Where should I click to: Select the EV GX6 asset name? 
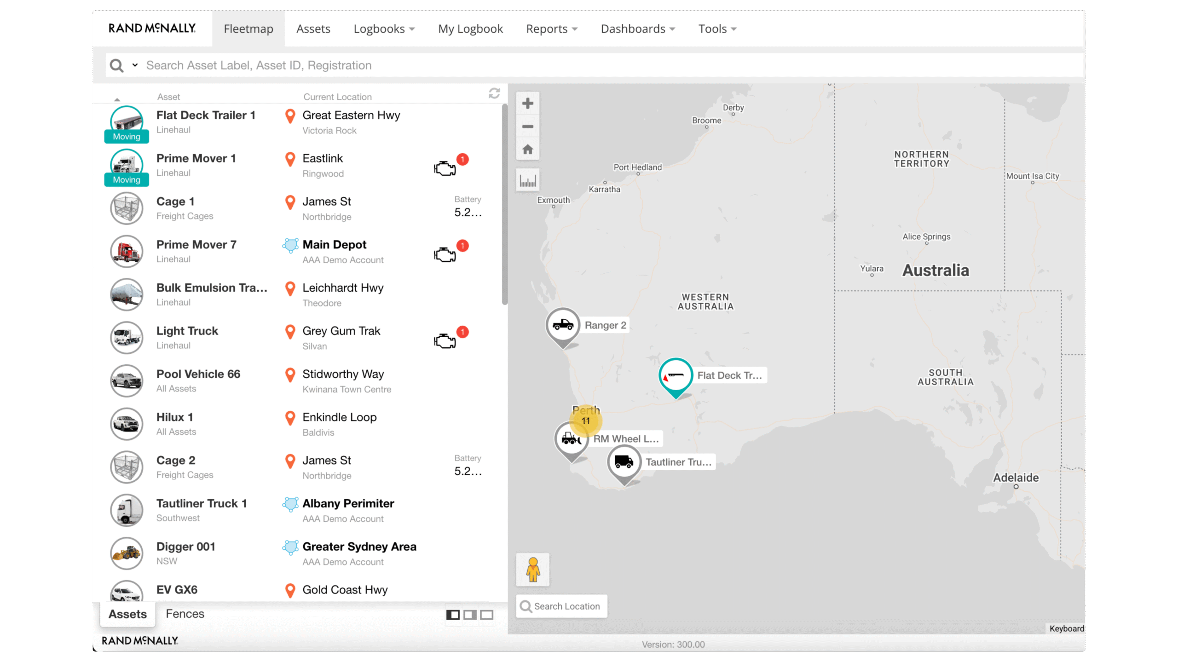(177, 590)
